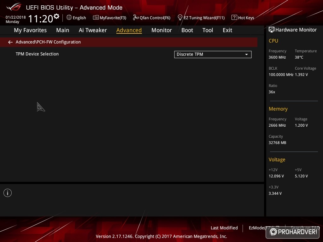Go to the Monitor tab
Screen dimensions: 323x242
[x=161, y=30]
